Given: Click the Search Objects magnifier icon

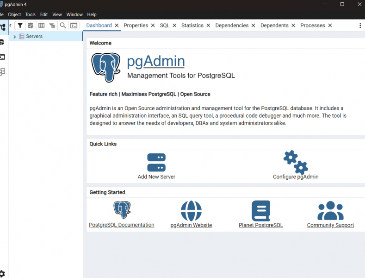Looking at the screenshot, I should (x=63, y=25).
